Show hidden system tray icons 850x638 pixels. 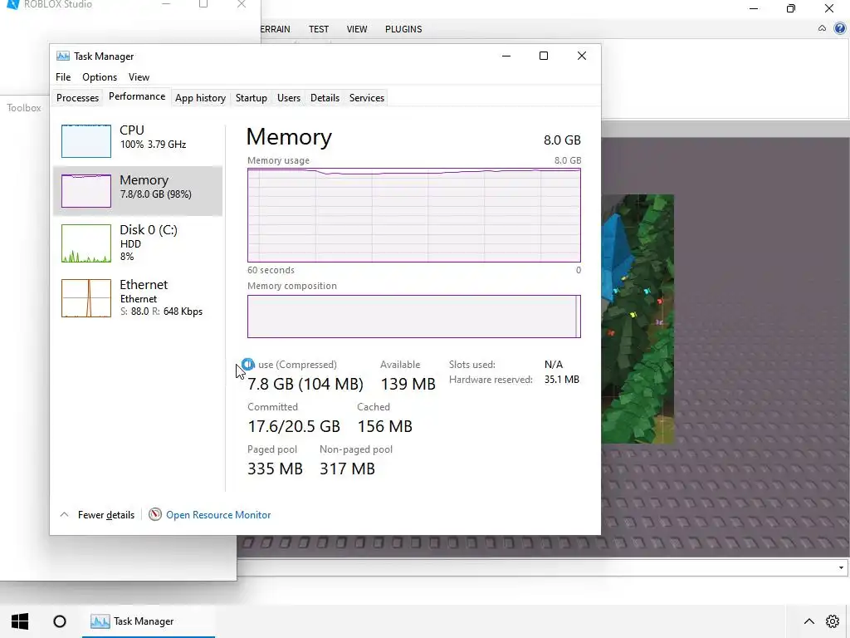tap(808, 621)
